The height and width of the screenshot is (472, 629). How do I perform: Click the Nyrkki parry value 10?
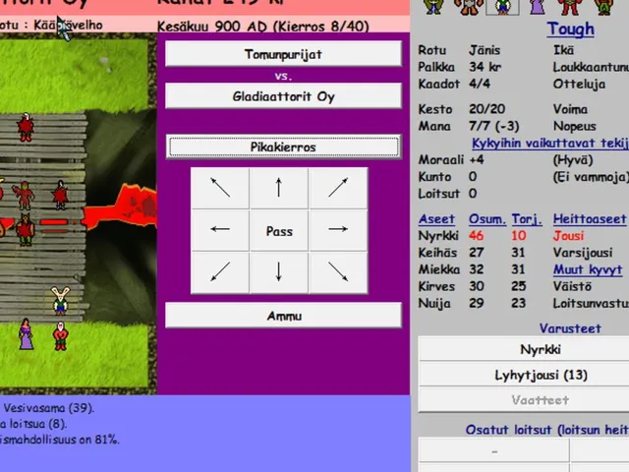[x=519, y=236]
